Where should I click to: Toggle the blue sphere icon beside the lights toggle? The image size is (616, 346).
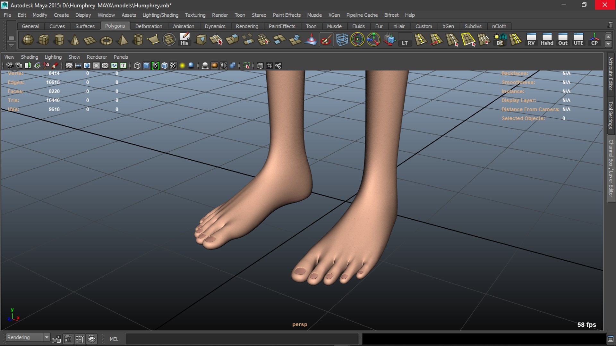pyautogui.click(x=191, y=66)
